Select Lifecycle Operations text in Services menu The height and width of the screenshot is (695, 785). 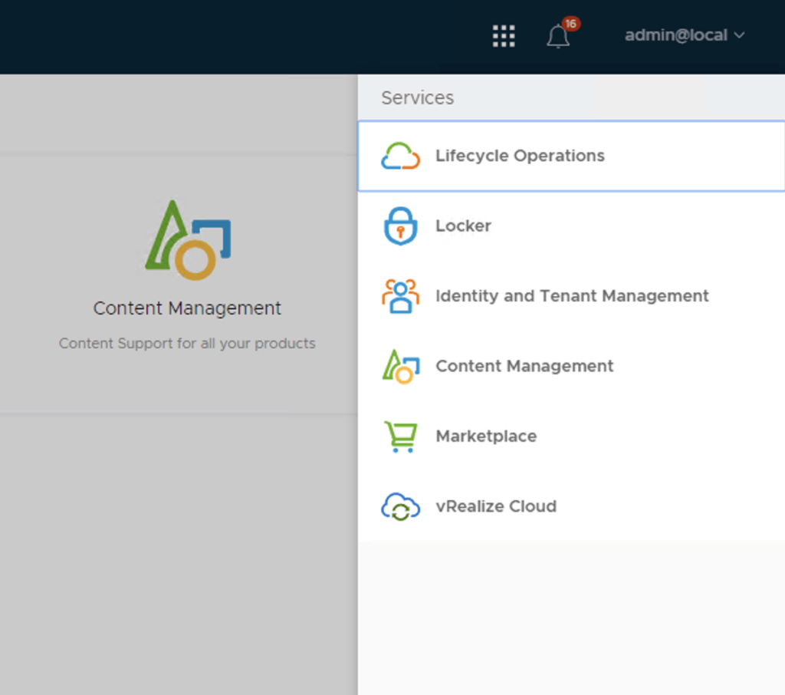coord(520,156)
